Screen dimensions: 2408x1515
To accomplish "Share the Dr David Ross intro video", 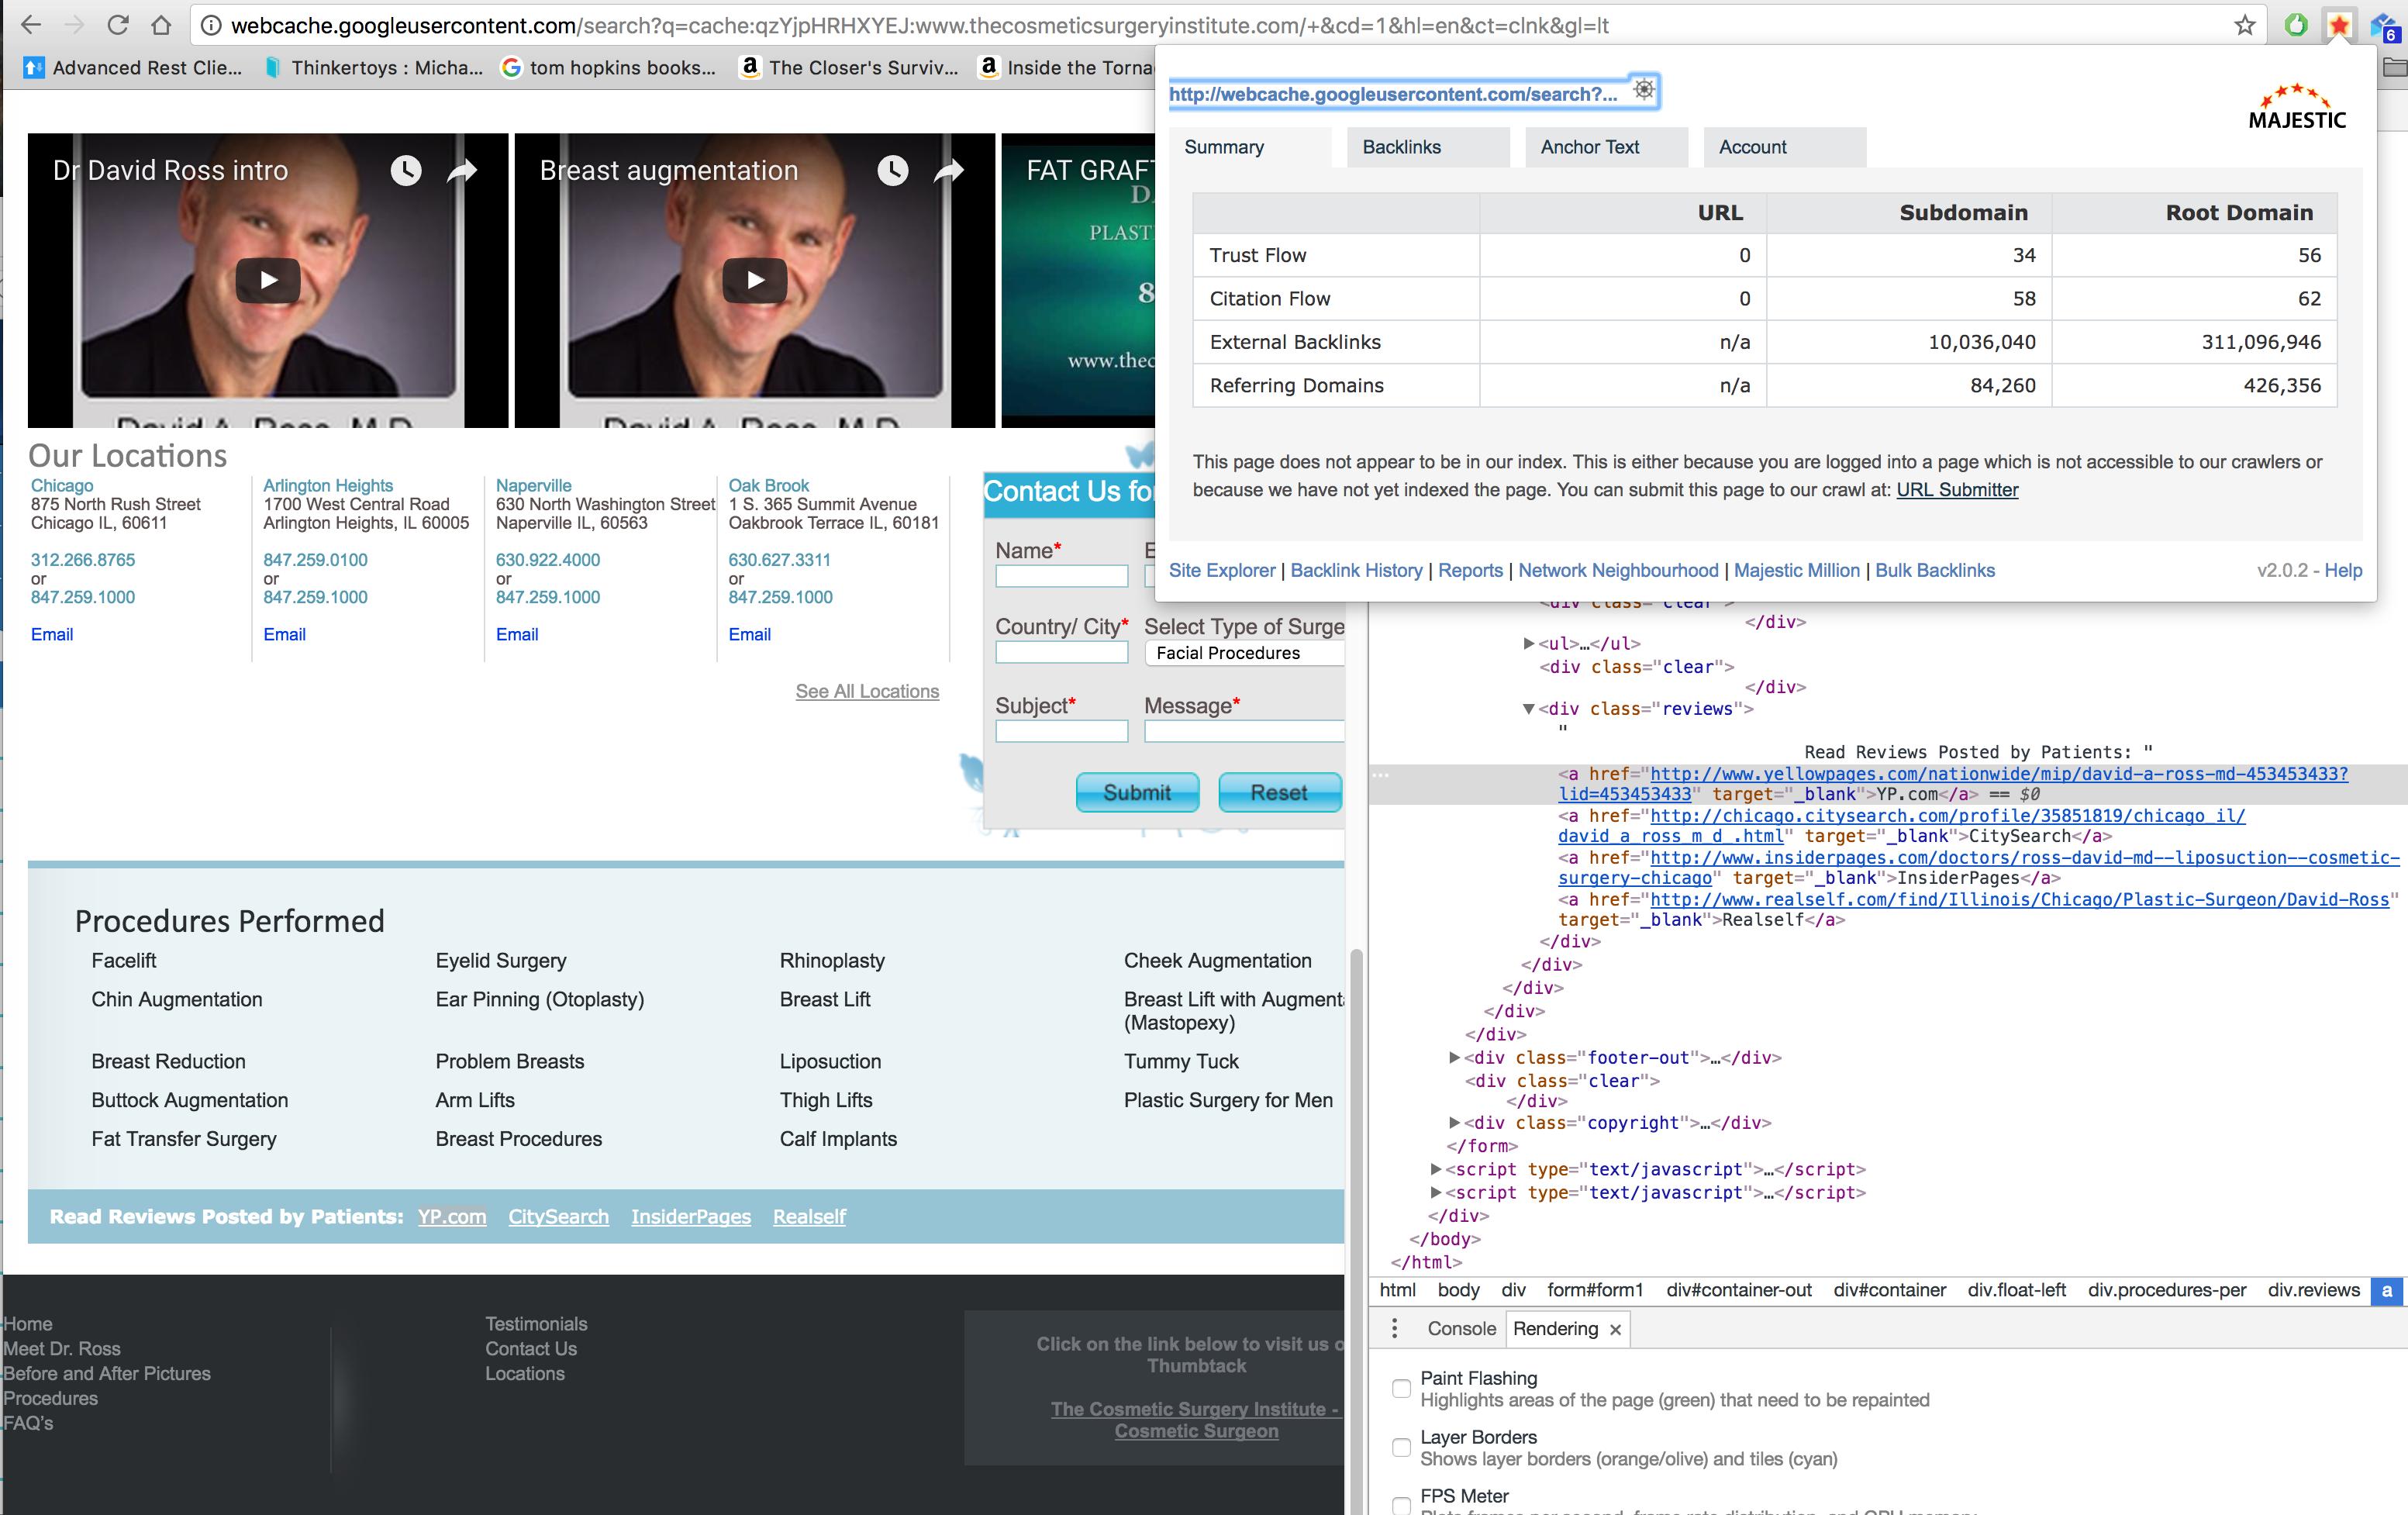I will point(462,171).
